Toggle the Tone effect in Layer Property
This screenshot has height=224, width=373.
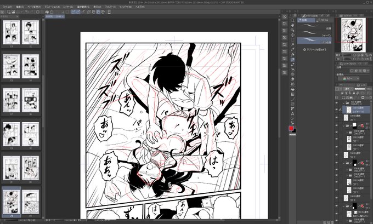coord(357,71)
